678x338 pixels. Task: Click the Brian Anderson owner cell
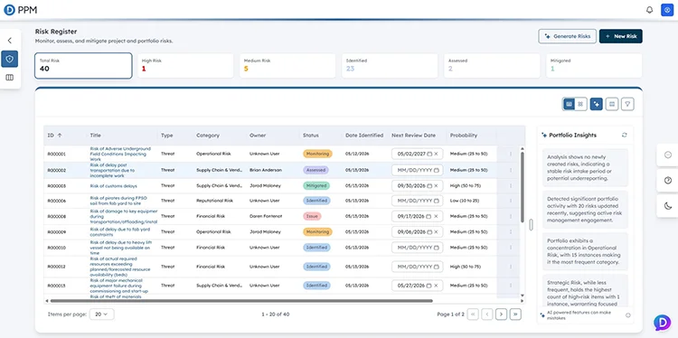coord(266,170)
